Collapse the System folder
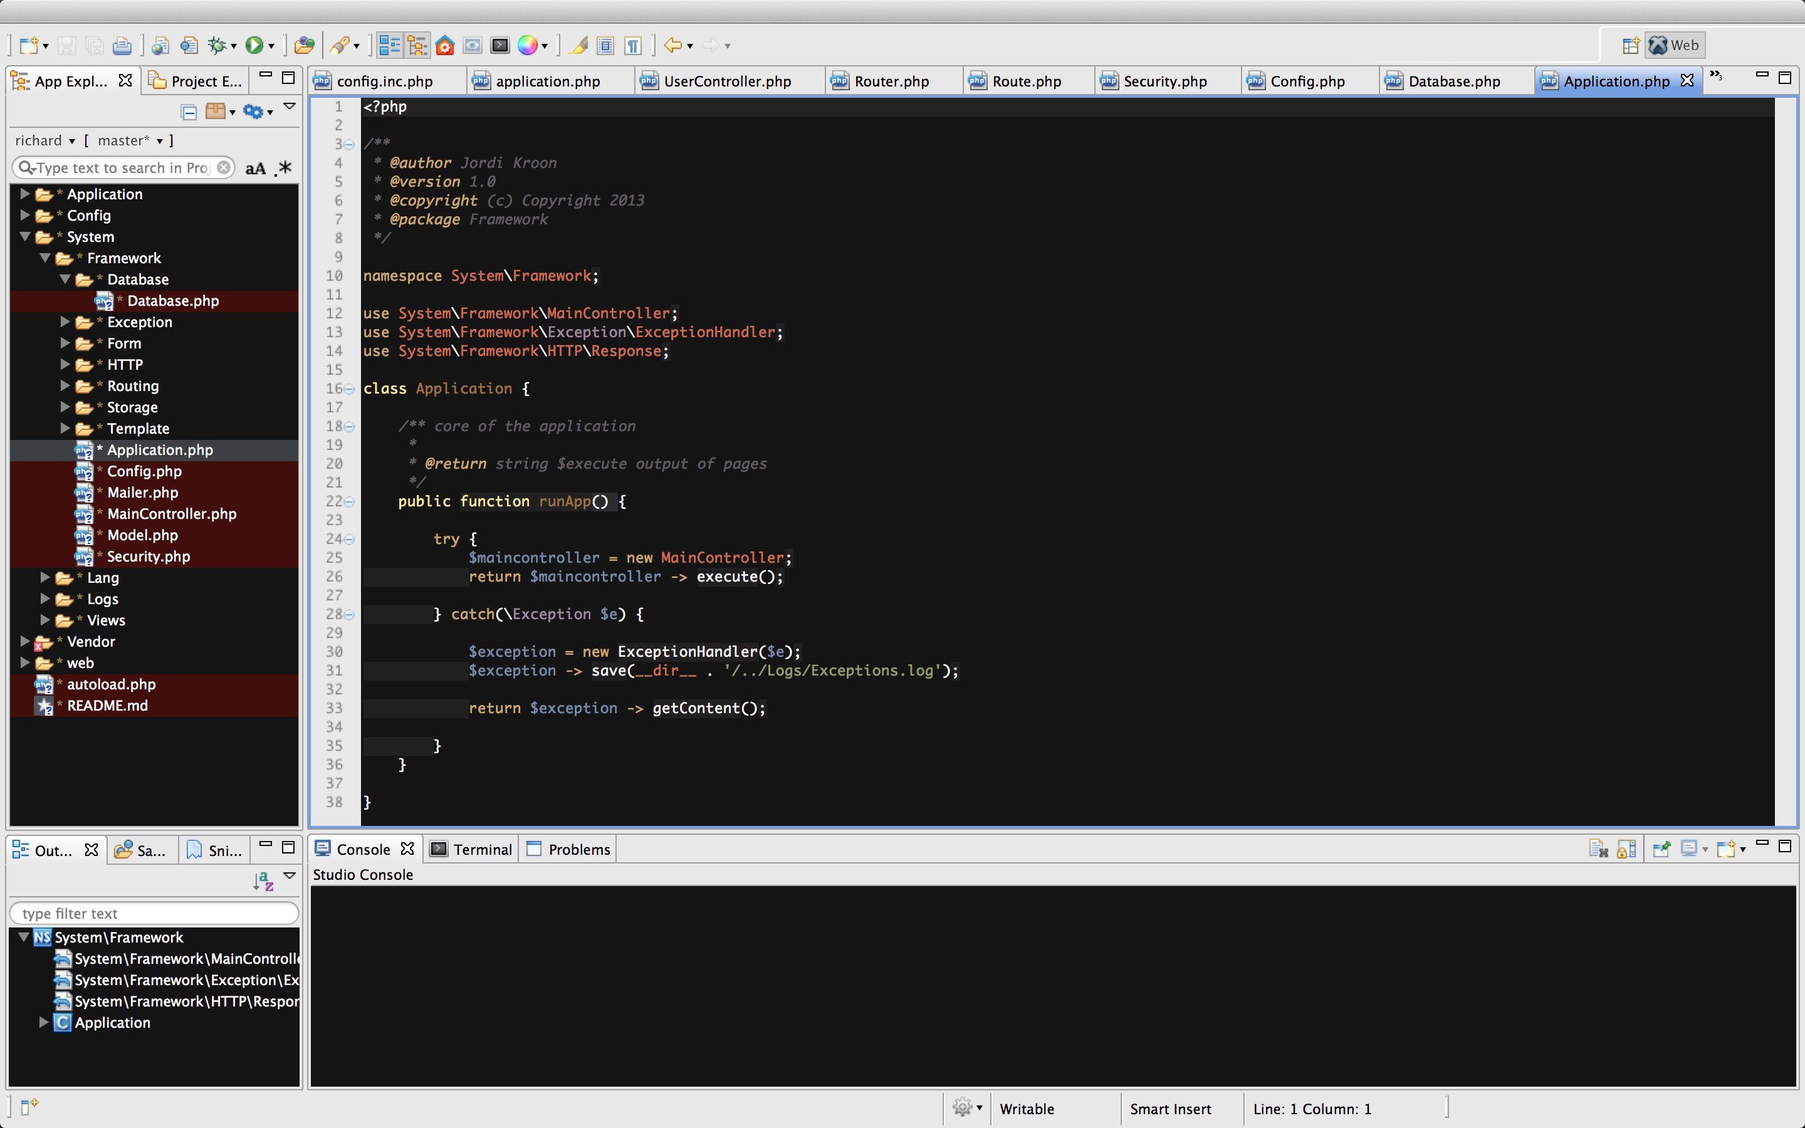 pyautogui.click(x=24, y=236)
